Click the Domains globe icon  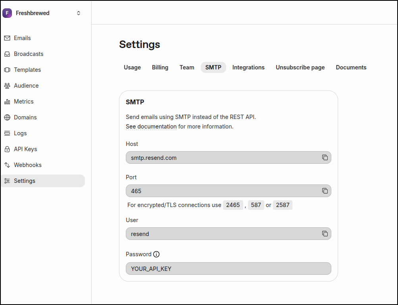[7, 117]
